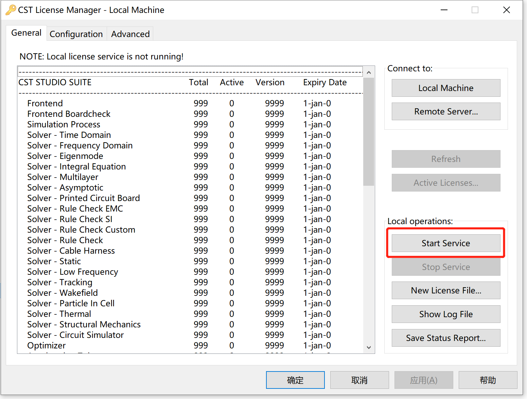Open the Configuration tab
The height and width of the screenshot is (399, 527).
click(x=76, y=34)
